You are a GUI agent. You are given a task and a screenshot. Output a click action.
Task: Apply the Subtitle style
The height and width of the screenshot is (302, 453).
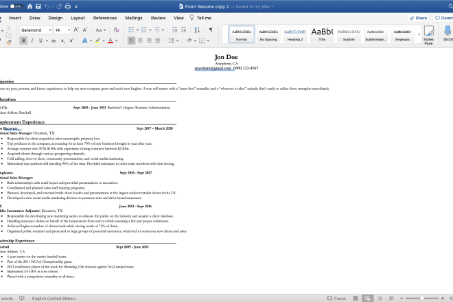pyautogui.click(x=349, y=34)
